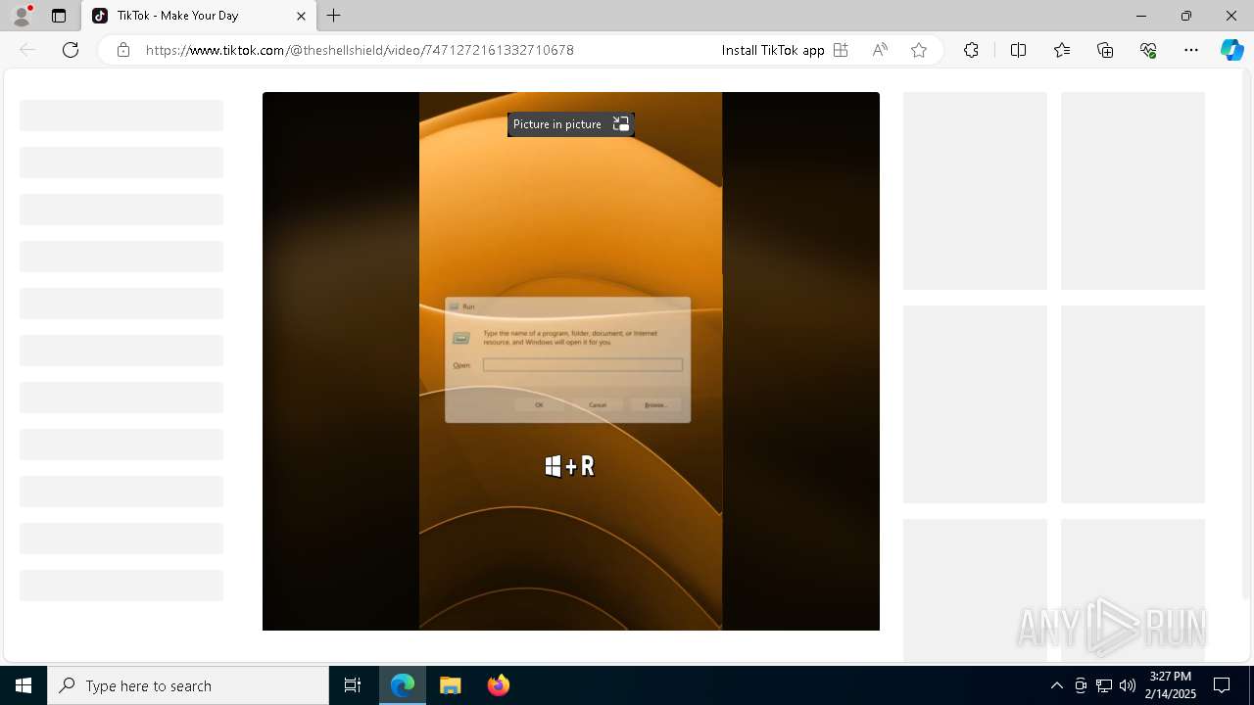1254x705 pixels.
Task: Open browser Extensions puzzle icon
Action: click(x=971, y=50)
